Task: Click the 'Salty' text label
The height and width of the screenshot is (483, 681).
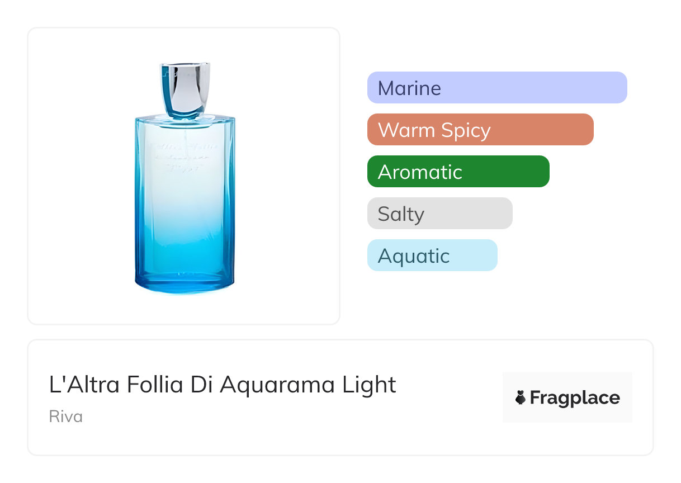Action: [401, 214]
